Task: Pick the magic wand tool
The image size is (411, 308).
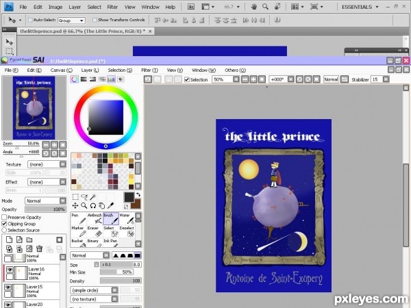Action: [x=93, y=196]
